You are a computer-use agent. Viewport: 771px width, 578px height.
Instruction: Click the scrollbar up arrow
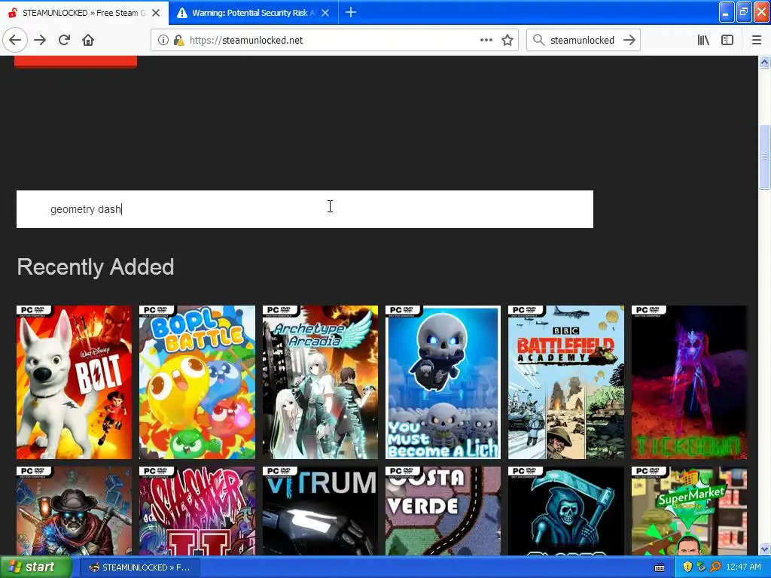tap(764, 62)
